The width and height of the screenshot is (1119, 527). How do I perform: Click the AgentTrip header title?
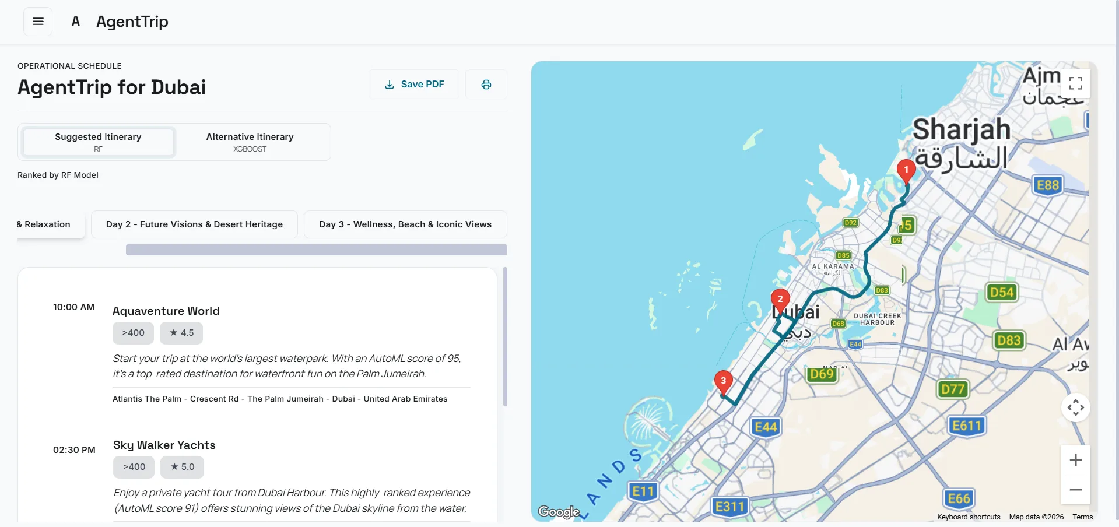[x=132, y=22]
